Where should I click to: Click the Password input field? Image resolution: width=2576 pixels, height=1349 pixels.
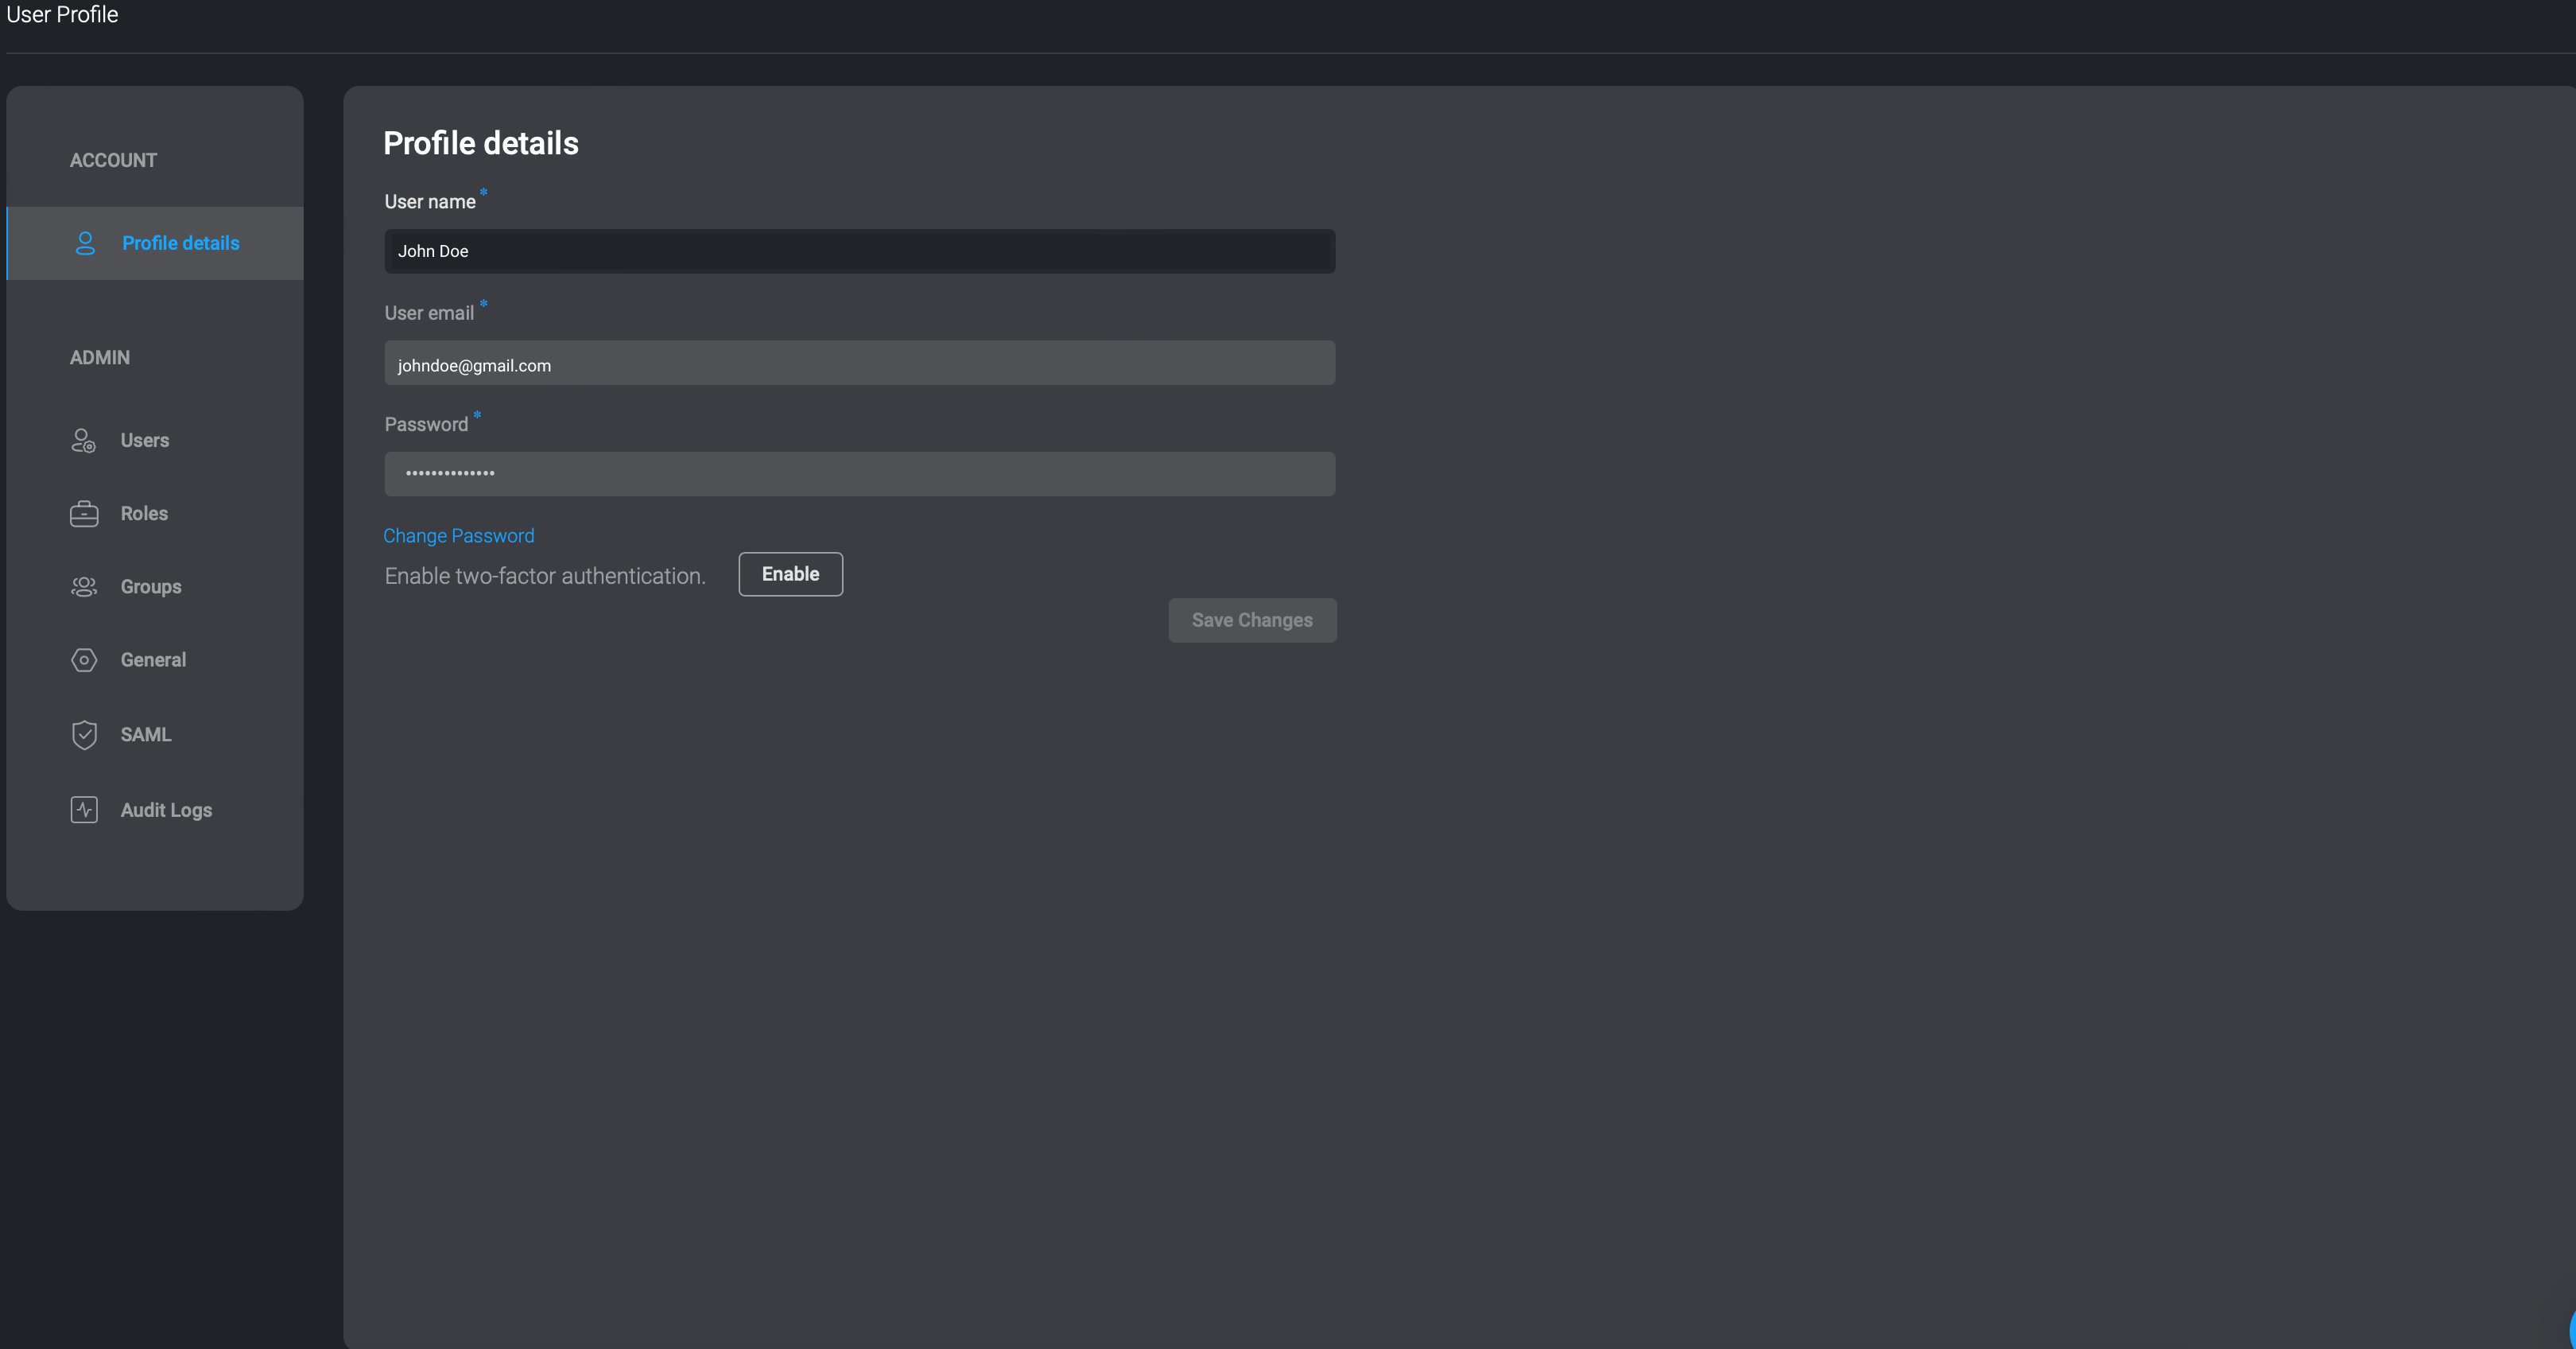(x=860, y=473)
